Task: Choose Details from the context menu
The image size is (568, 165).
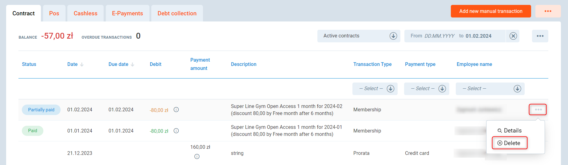Action: point(510,130)
